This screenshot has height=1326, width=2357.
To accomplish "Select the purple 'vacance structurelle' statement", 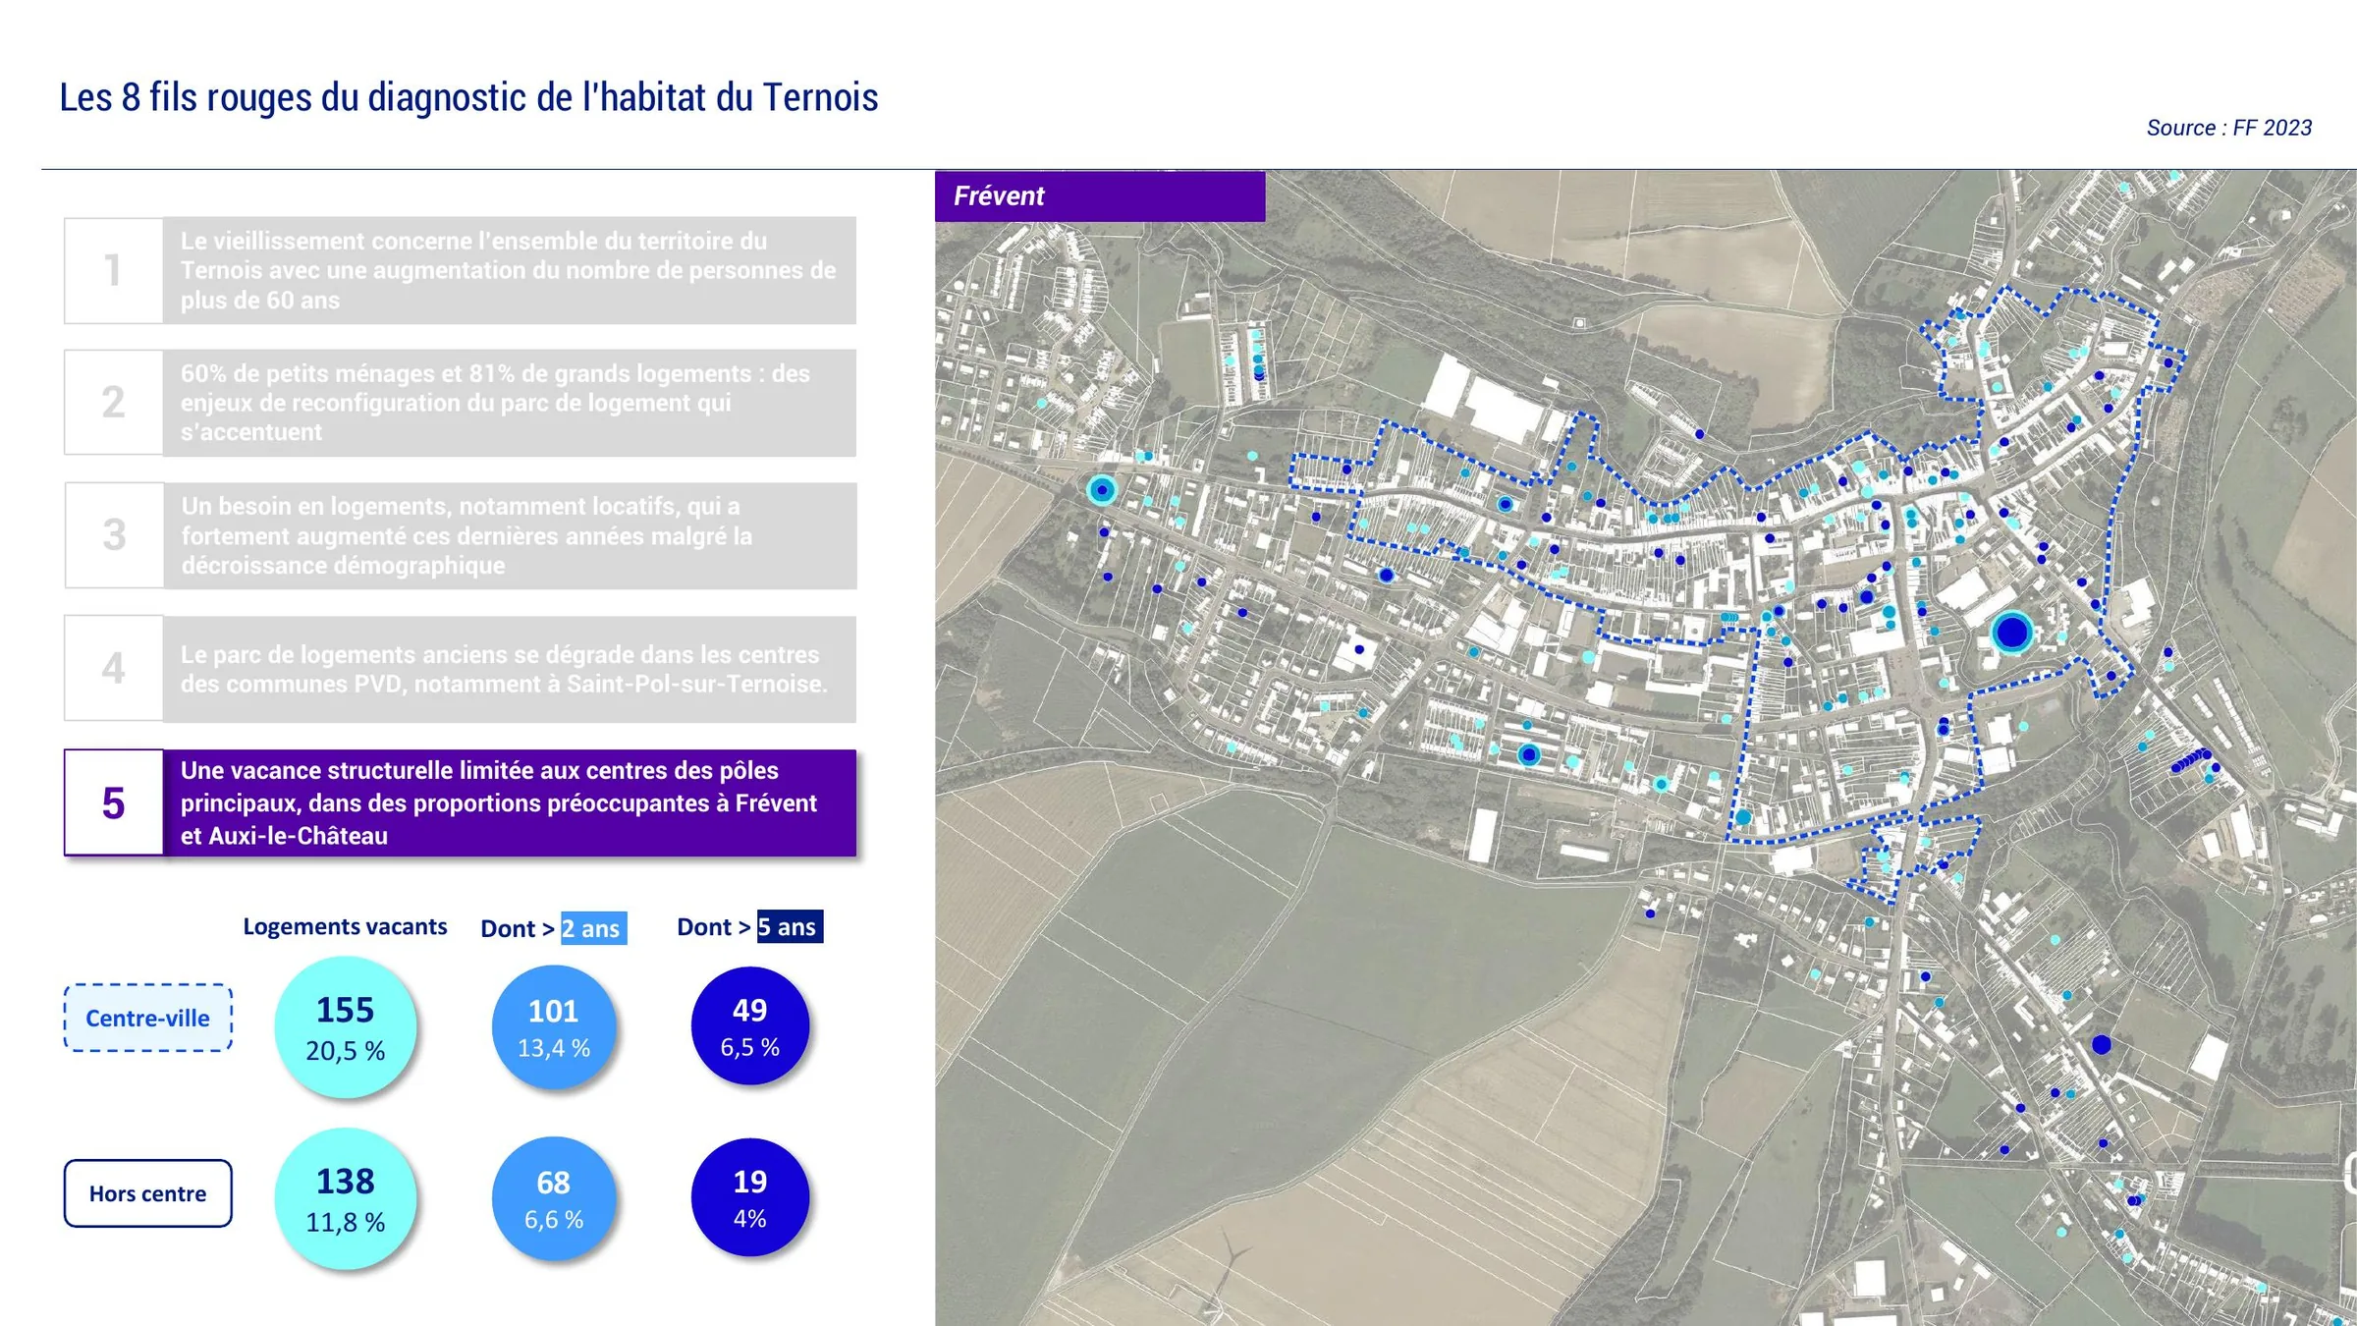I will point(509,802).
